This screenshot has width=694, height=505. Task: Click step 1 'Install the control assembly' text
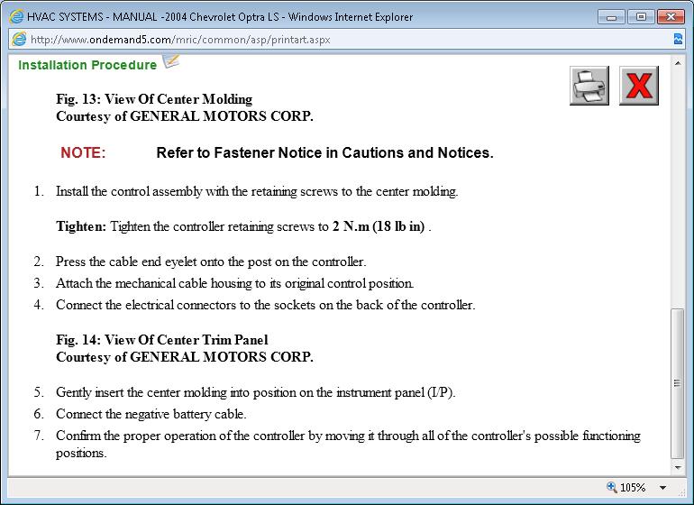pos(257,191)
